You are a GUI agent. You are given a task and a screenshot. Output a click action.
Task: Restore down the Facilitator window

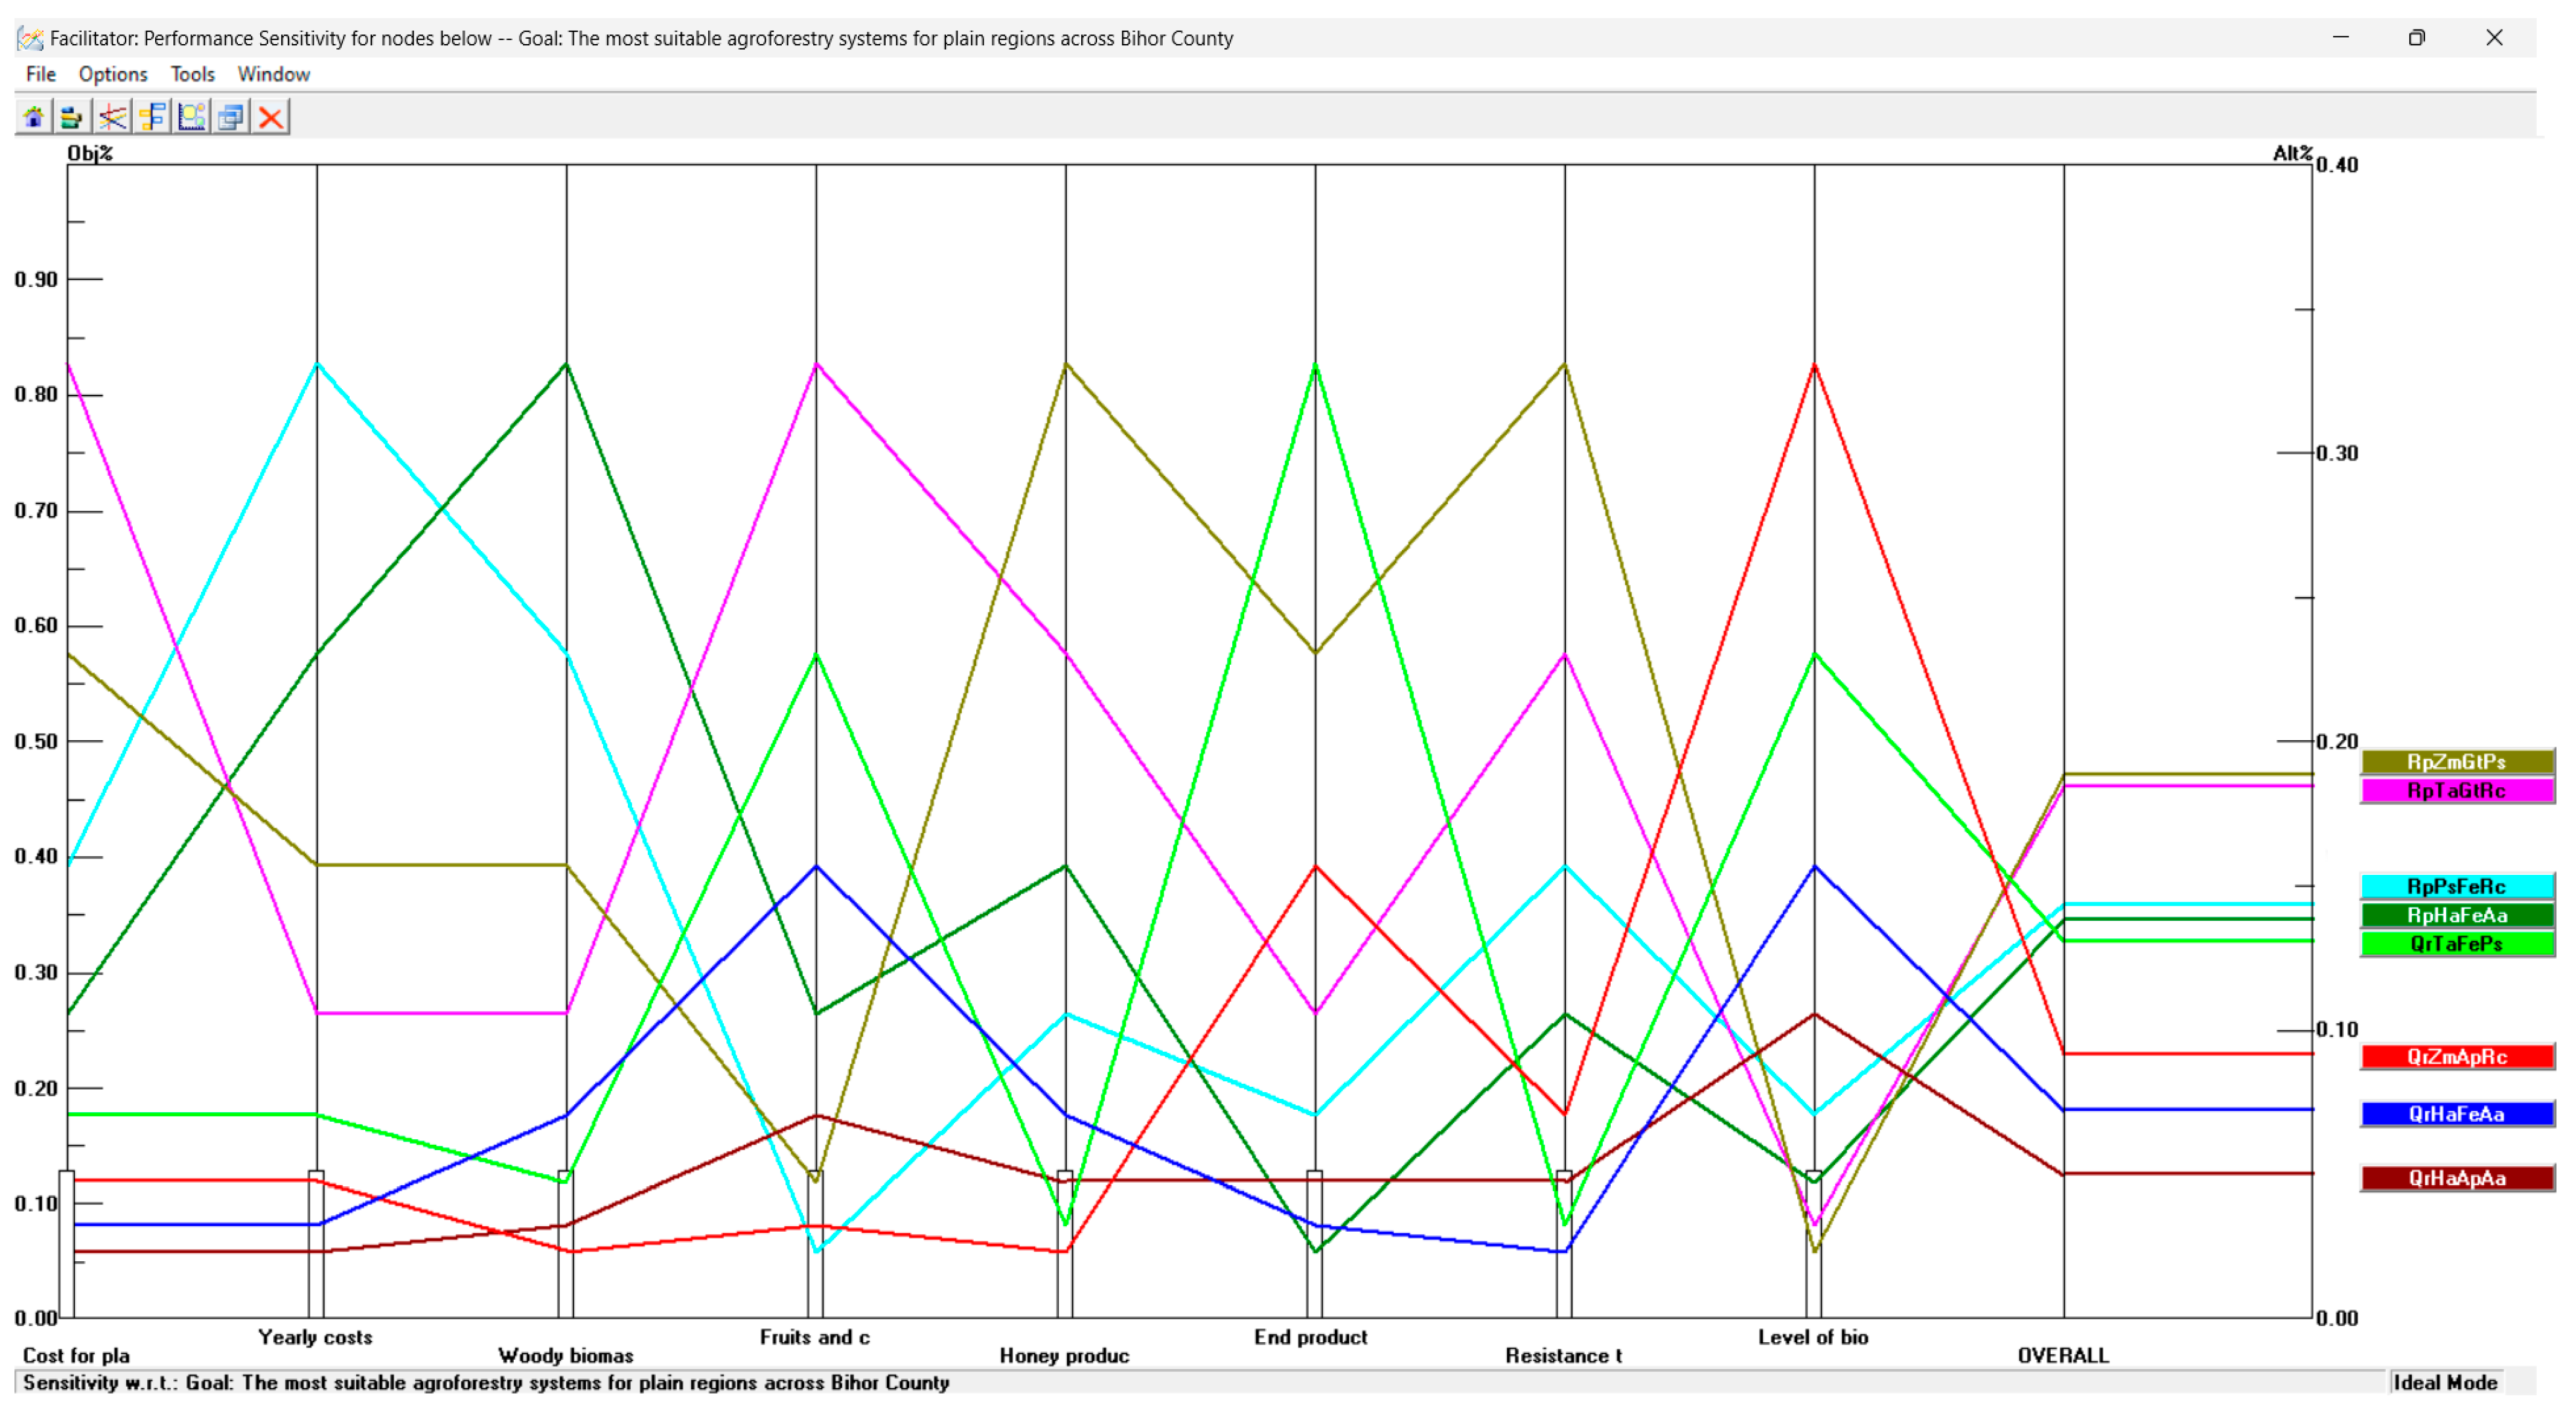tap(2417, 38)
